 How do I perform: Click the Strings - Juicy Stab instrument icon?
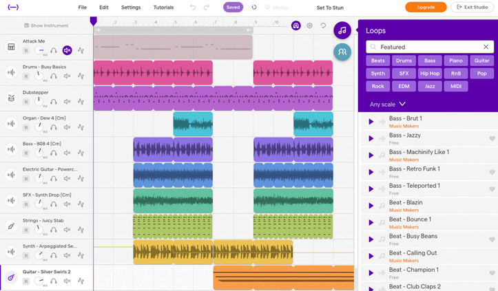(11, 226)
